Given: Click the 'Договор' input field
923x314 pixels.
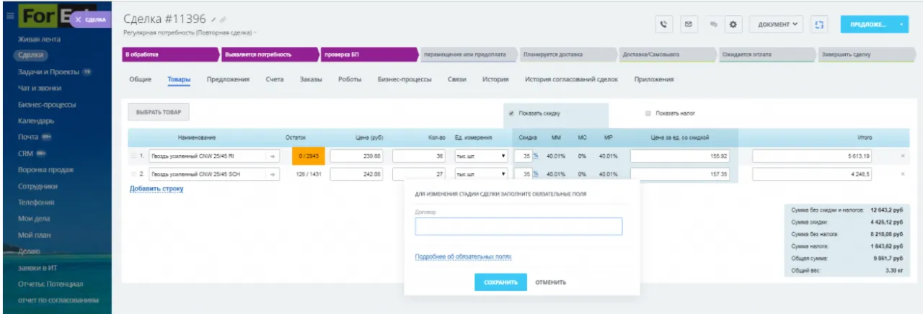Looking at the screenshot, I should pyautogui.click(x=518, y=226).
